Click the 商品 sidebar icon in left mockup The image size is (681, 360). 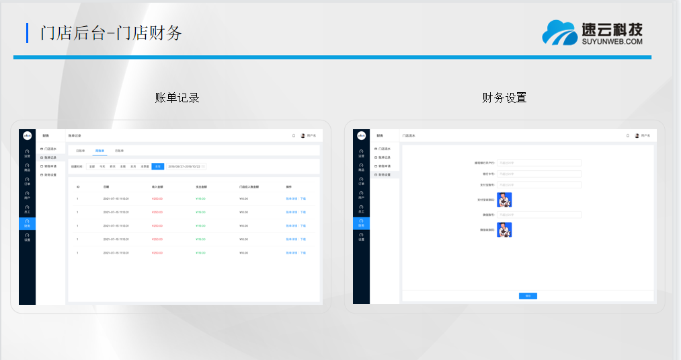coord(27,168)
